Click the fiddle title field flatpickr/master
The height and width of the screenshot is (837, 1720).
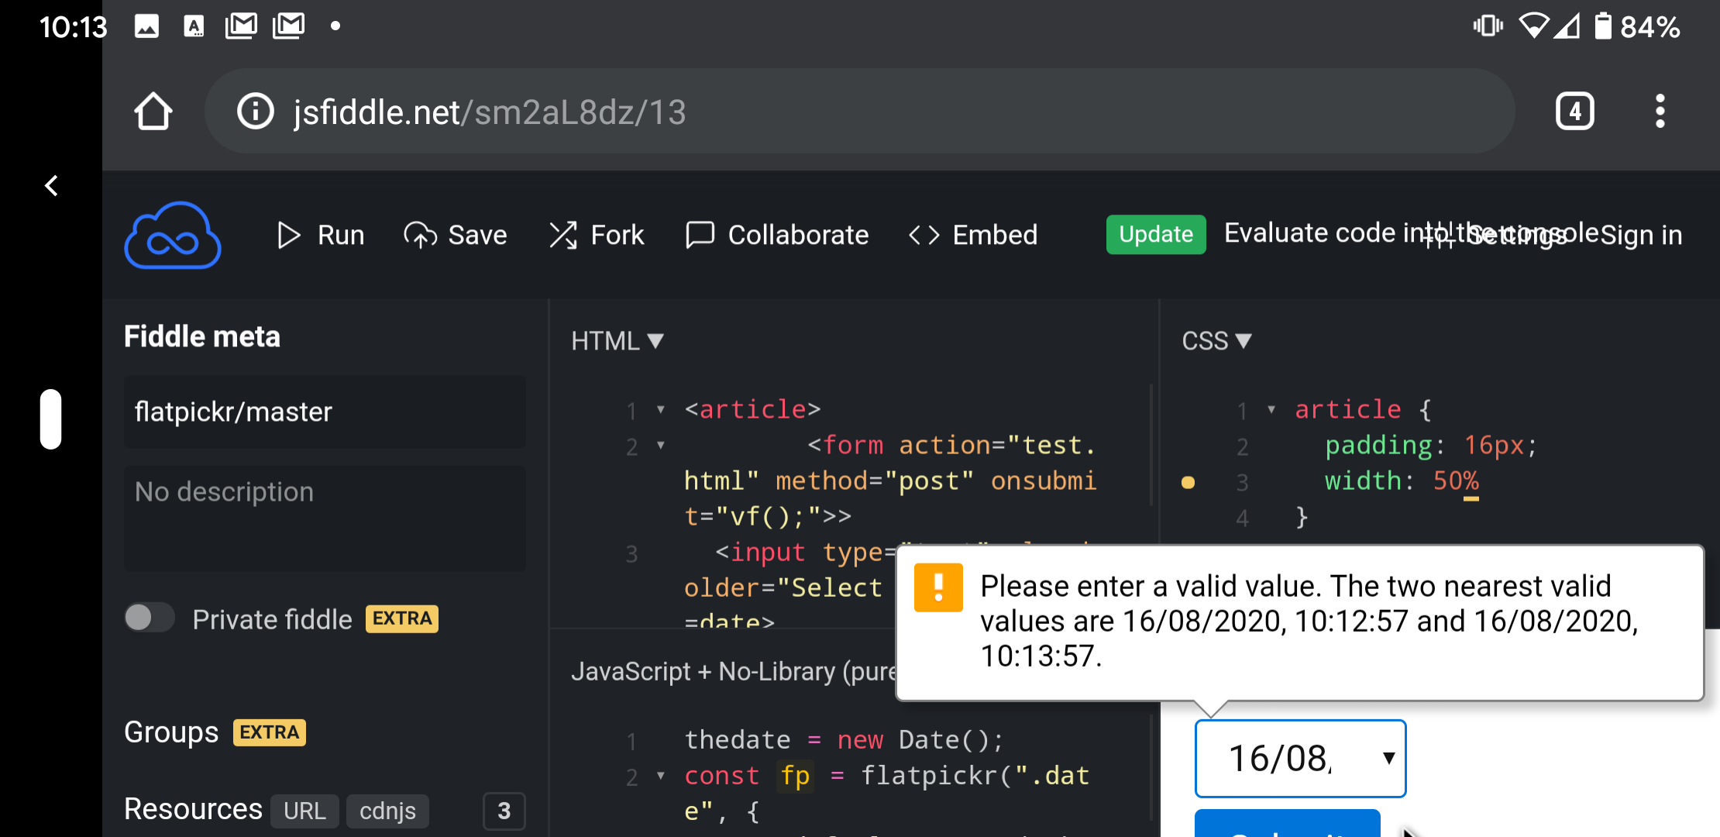[x=325, y=412]
